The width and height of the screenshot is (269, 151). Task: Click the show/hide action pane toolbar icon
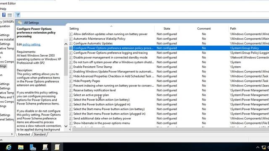coord(10,15)
